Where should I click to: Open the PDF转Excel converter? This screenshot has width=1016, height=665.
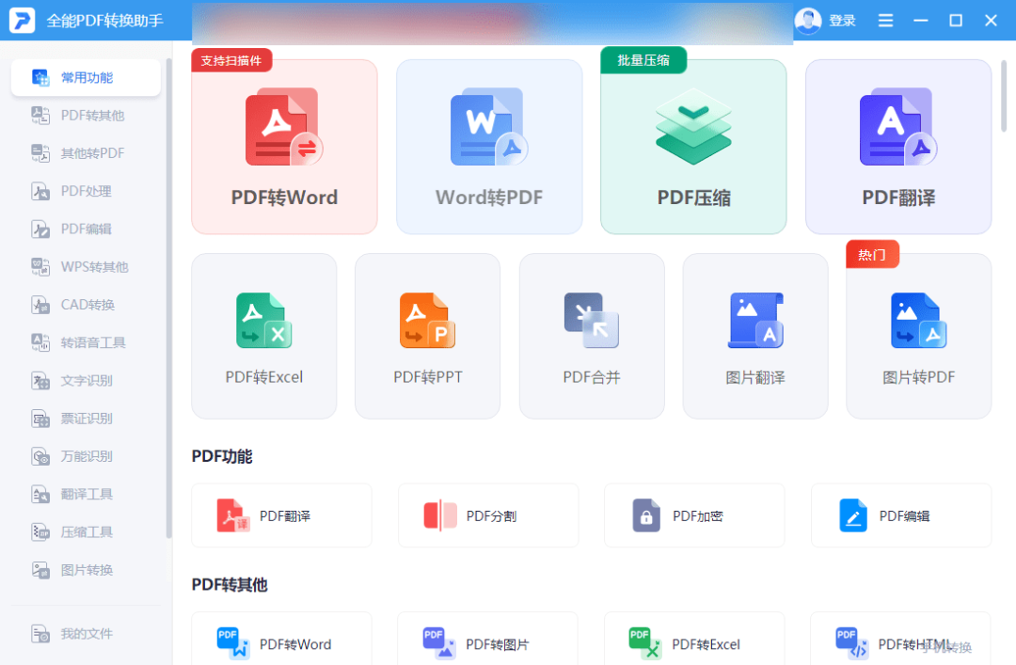(x=263, y=335)
